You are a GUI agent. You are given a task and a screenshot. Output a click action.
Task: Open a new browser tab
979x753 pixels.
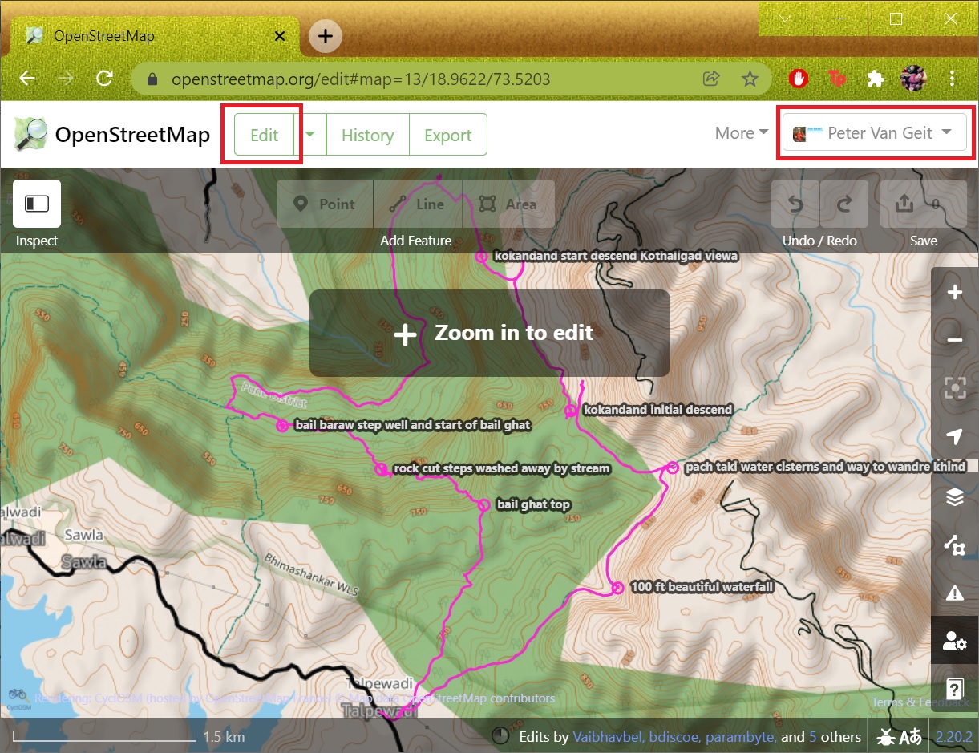coord(326,35)
